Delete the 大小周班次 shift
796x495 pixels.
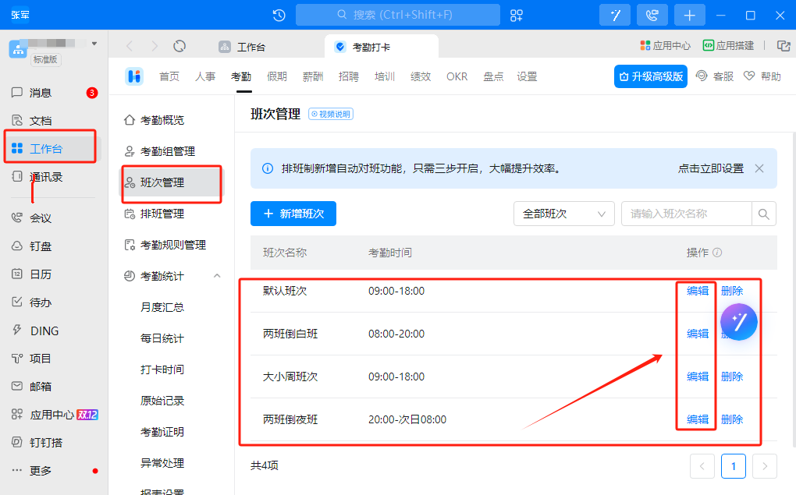pos(732,377)
